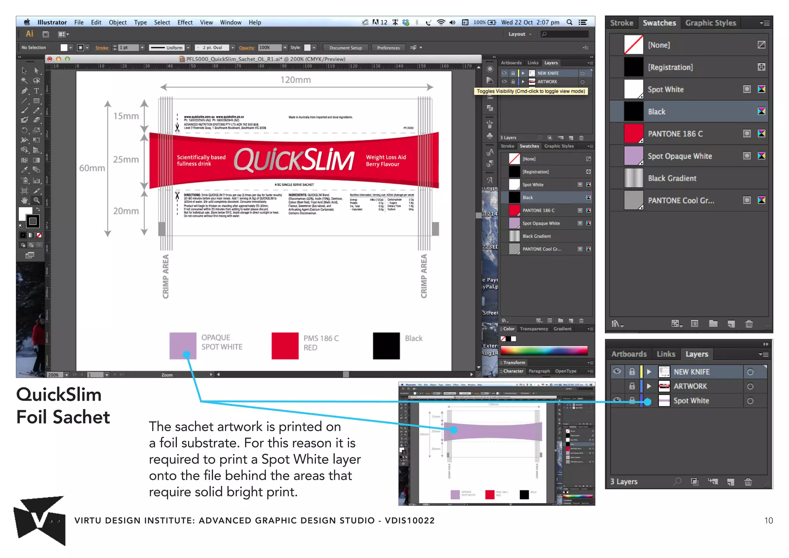The image size is (789, 558).
Task: Select the Magic Wand tool
Action: pos(24,81)
